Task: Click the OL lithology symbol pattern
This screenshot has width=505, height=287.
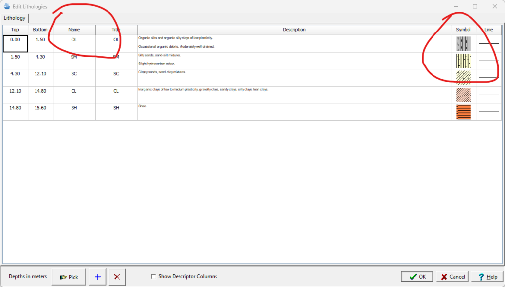Action: tap(463, 44)
